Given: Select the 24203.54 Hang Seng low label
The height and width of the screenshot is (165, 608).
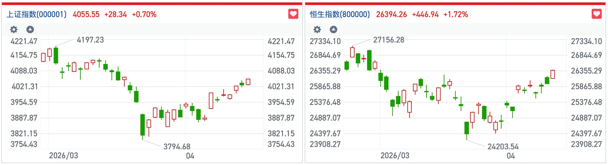Looking at the screenshot, I should pyautogui.click(x=503, y=146).
